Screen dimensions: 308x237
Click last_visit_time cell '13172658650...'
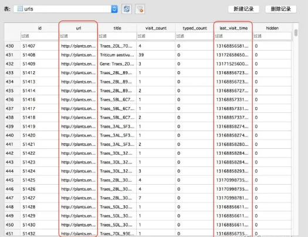(233, 55)
